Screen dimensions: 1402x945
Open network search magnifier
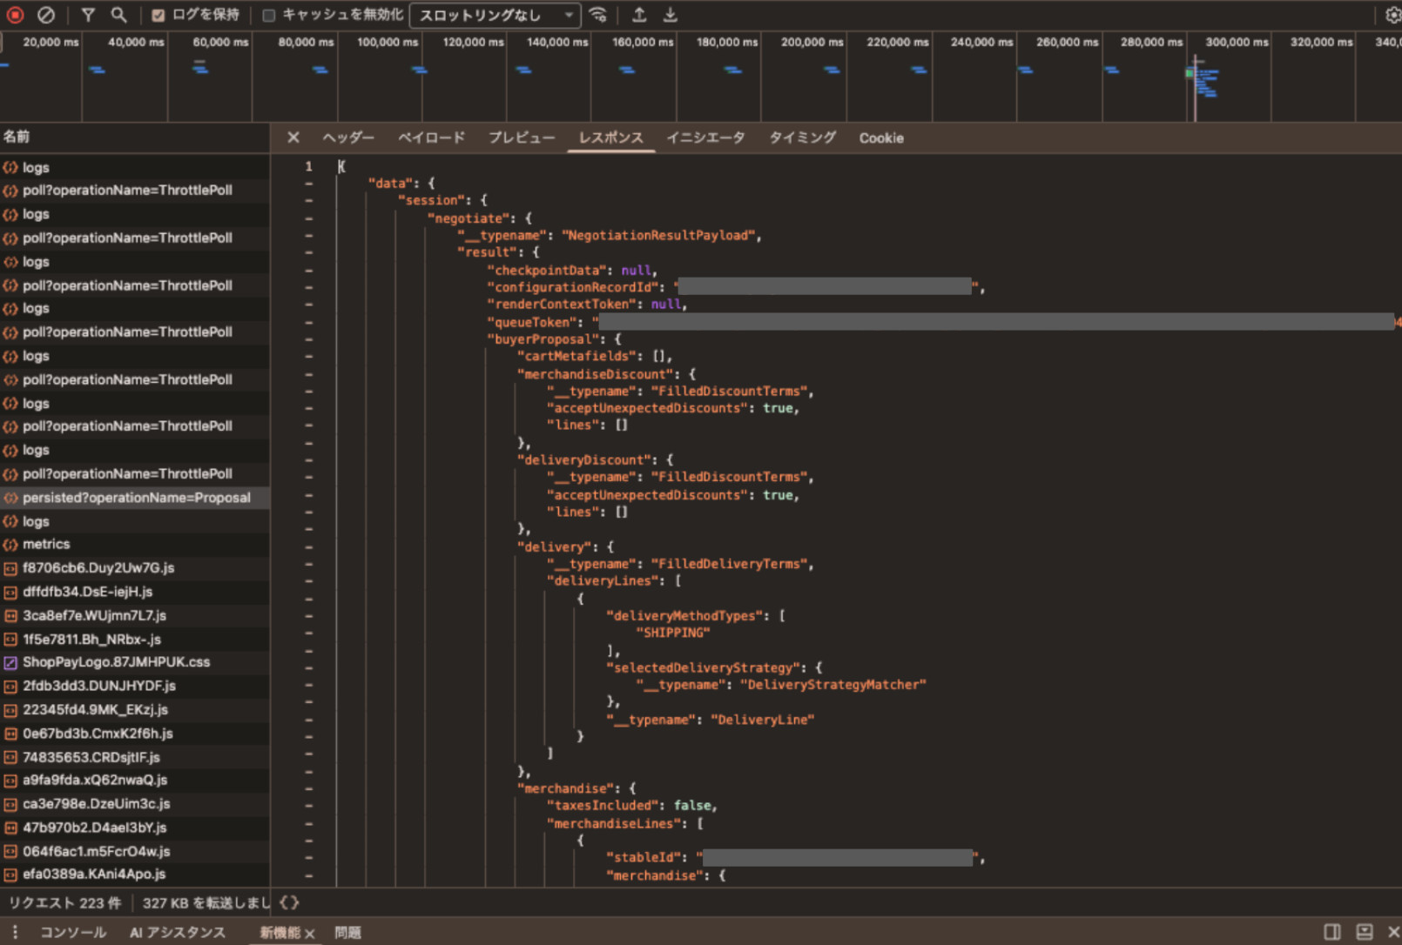click(119, 15)
